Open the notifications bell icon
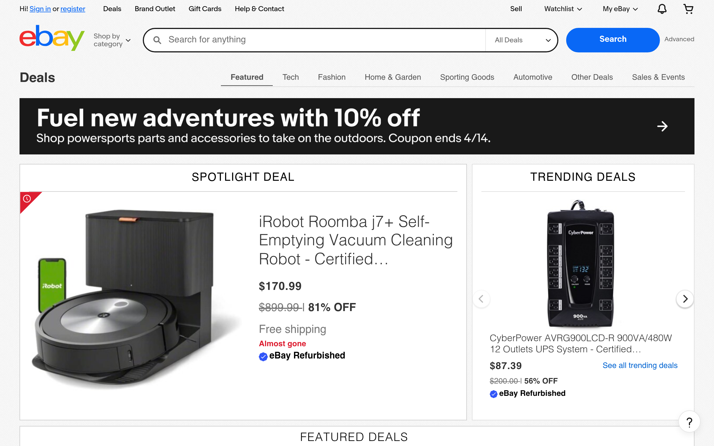Screen dimensions: 714x446 662,9
